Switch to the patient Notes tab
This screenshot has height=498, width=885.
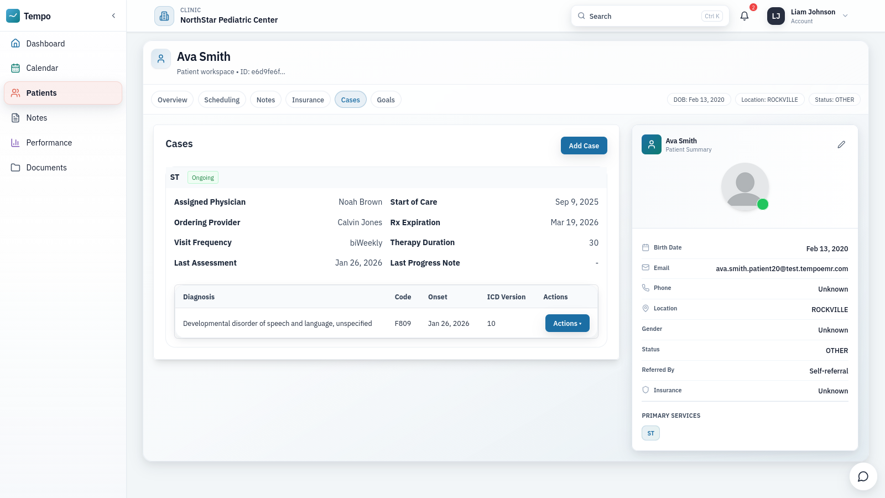[x=265, y=100]
